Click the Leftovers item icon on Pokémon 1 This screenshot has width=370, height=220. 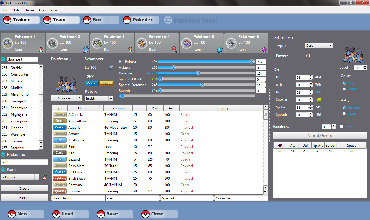pos(41,49)
